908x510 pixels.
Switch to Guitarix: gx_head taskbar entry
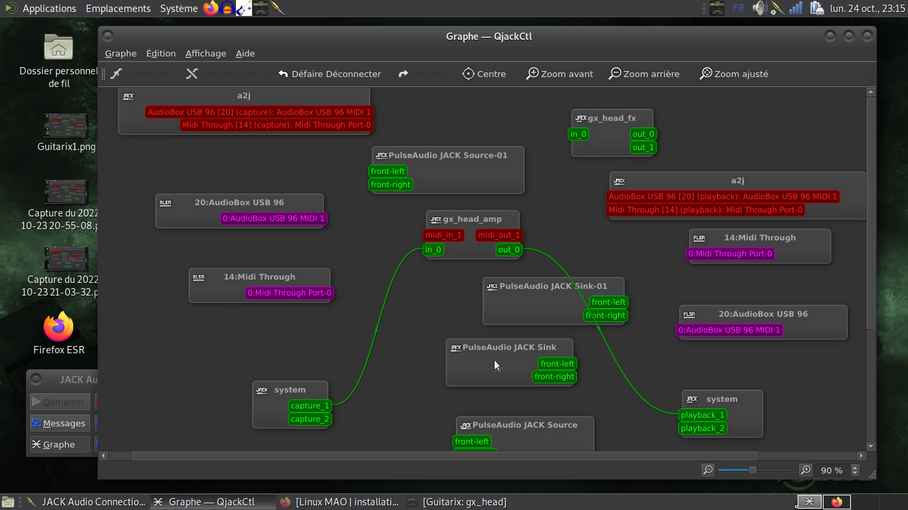[x=457, y=502]
